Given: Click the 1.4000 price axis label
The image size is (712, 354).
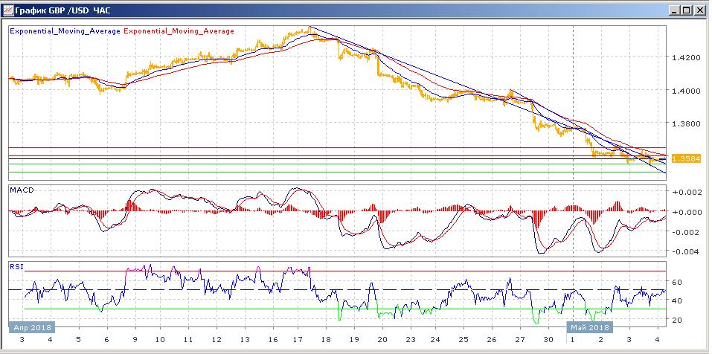Looking at the screenshot, I should point(684,91).
